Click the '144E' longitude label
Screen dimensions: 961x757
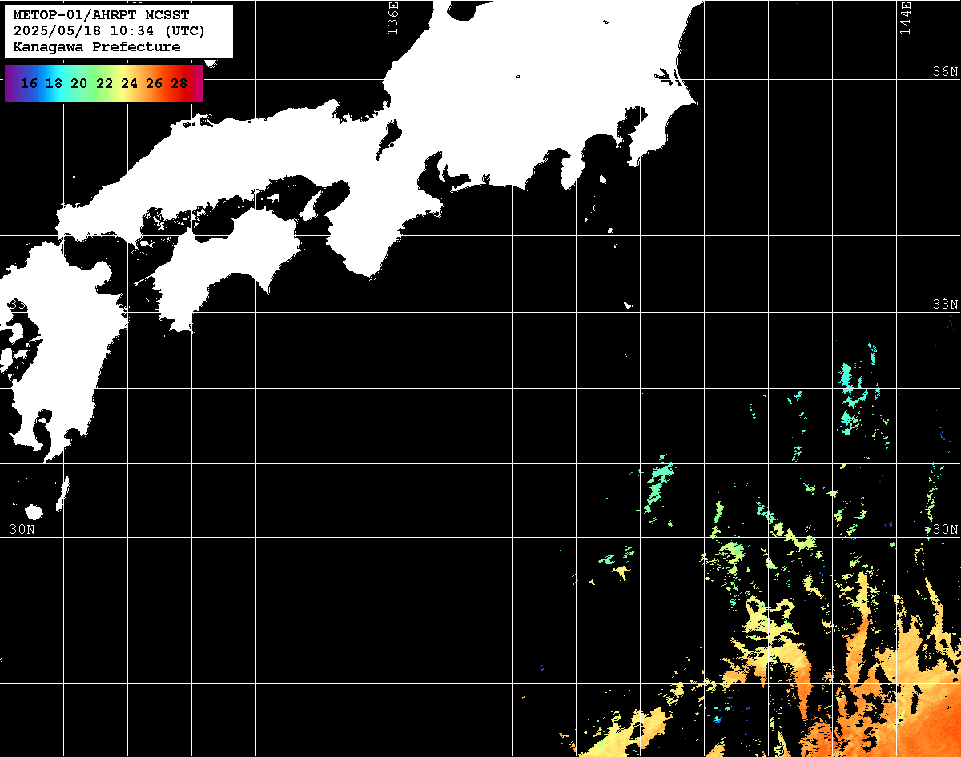point(906,18)
